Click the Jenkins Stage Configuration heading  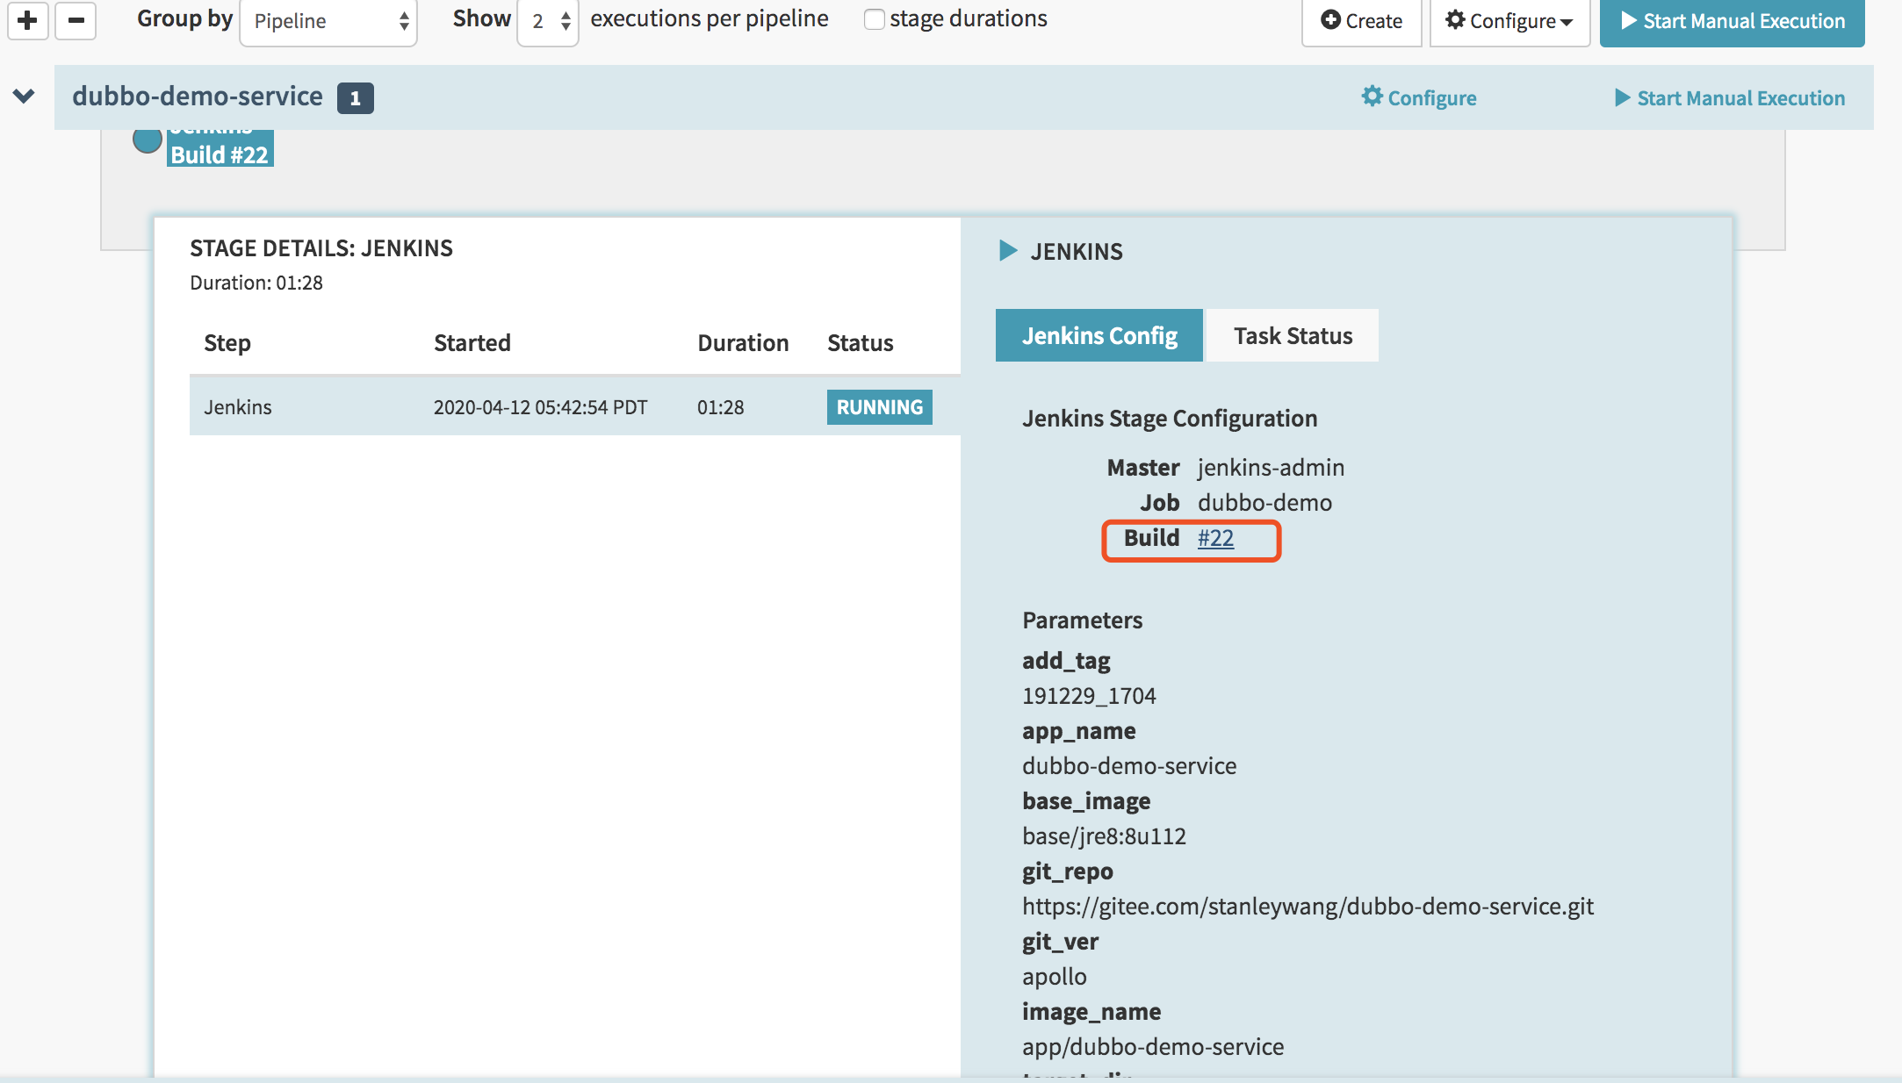click(1170, 419)
